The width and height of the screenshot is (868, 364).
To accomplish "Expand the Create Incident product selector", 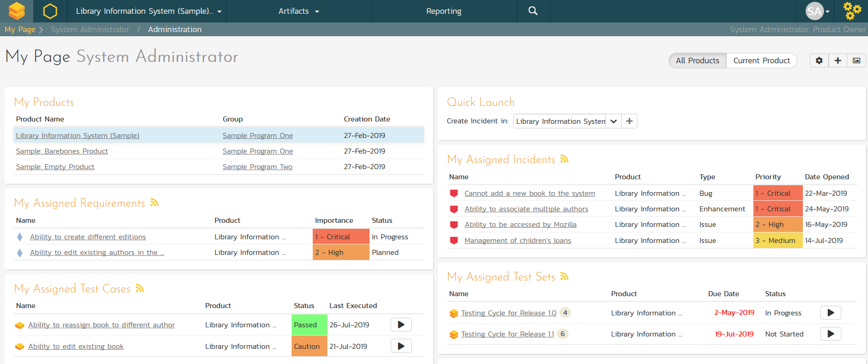I will coord(613,121).
